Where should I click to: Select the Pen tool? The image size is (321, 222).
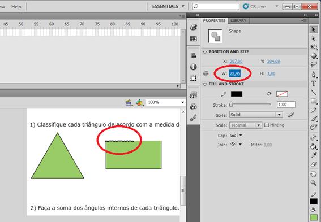point(314,75)
